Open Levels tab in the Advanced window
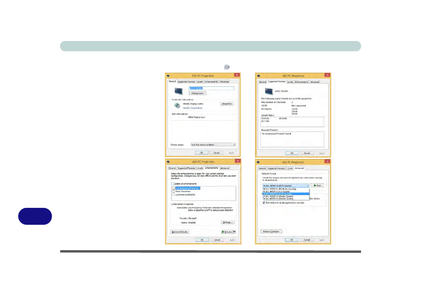This screenshot has height=296, width=421. [290, 169]
